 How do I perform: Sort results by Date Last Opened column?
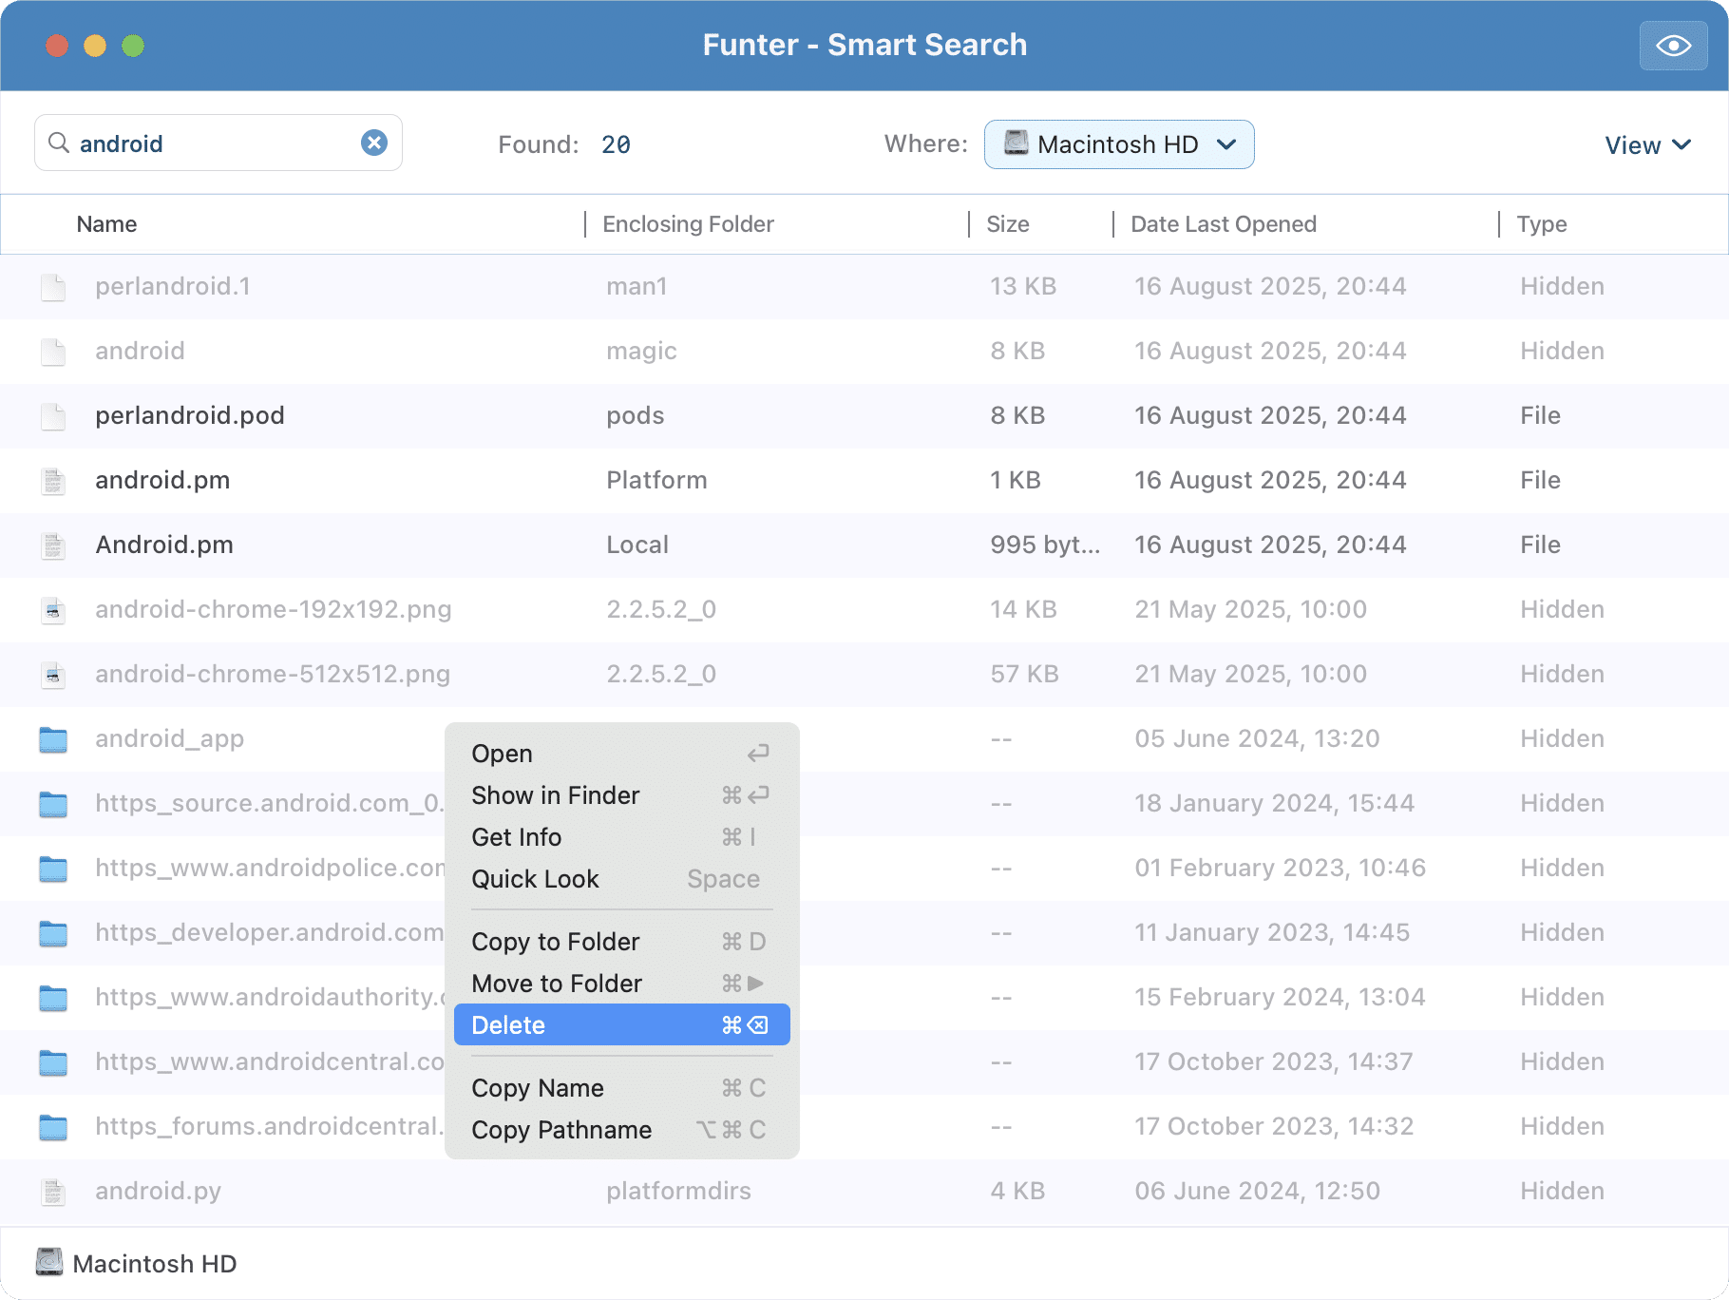(x=1223, y=224)
